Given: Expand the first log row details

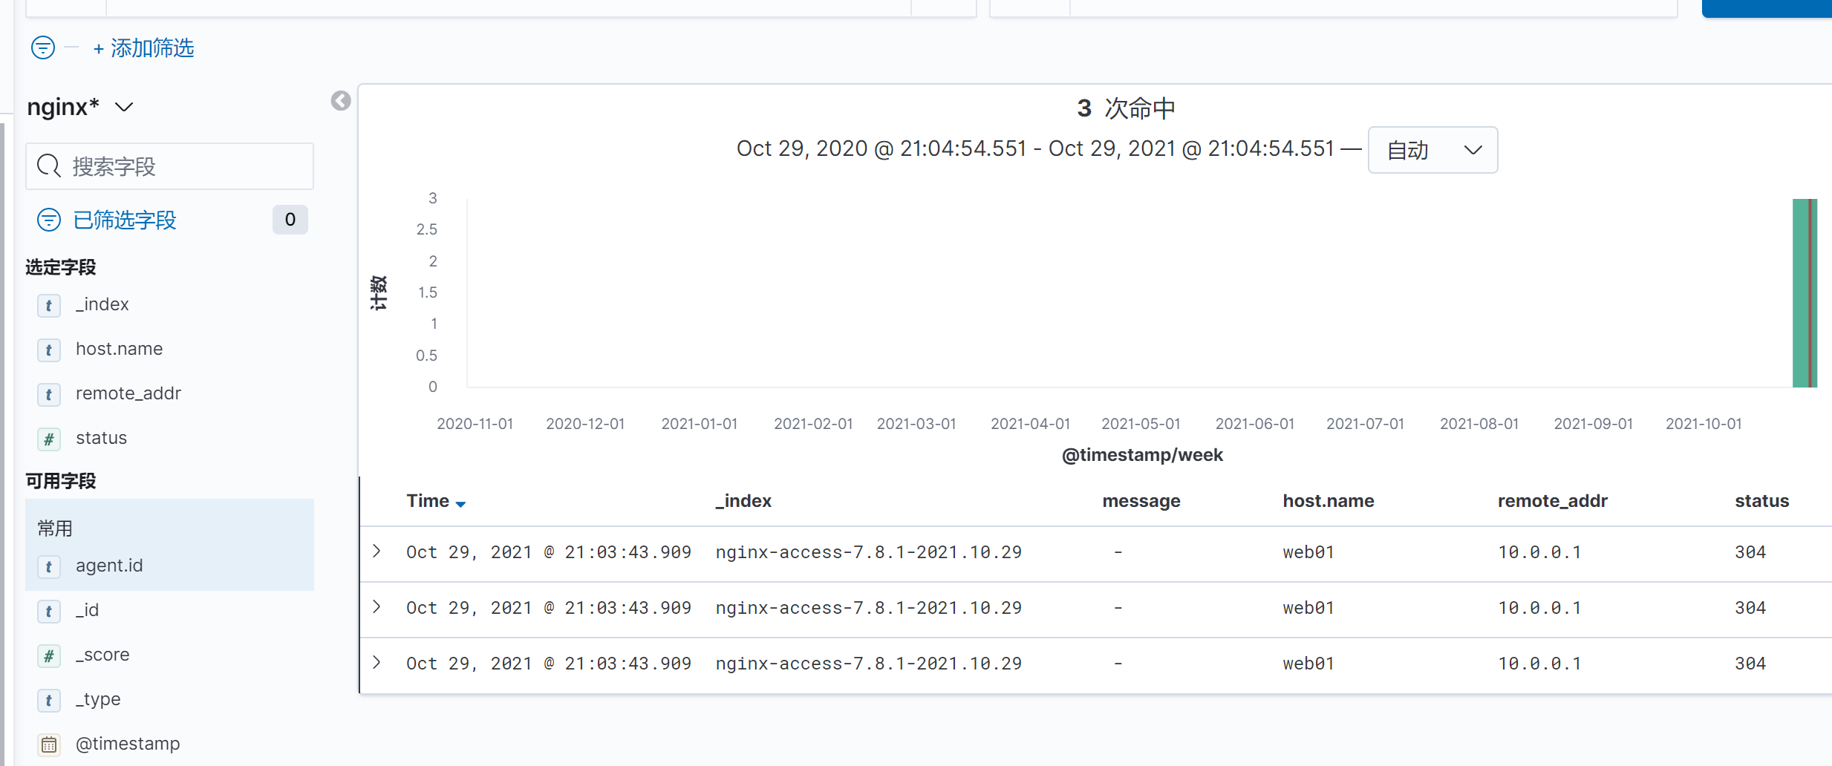Looking at the screenshot, I should [377, 551].
